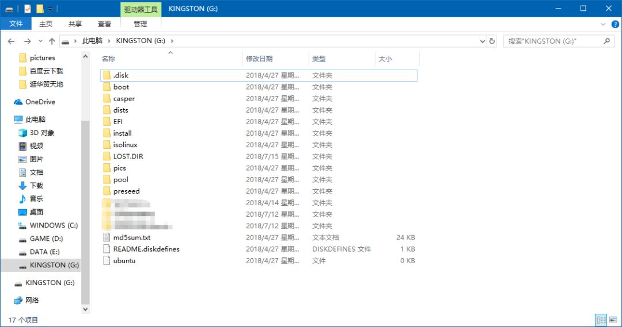Switch to details view icon in status bar

point(601,320)
